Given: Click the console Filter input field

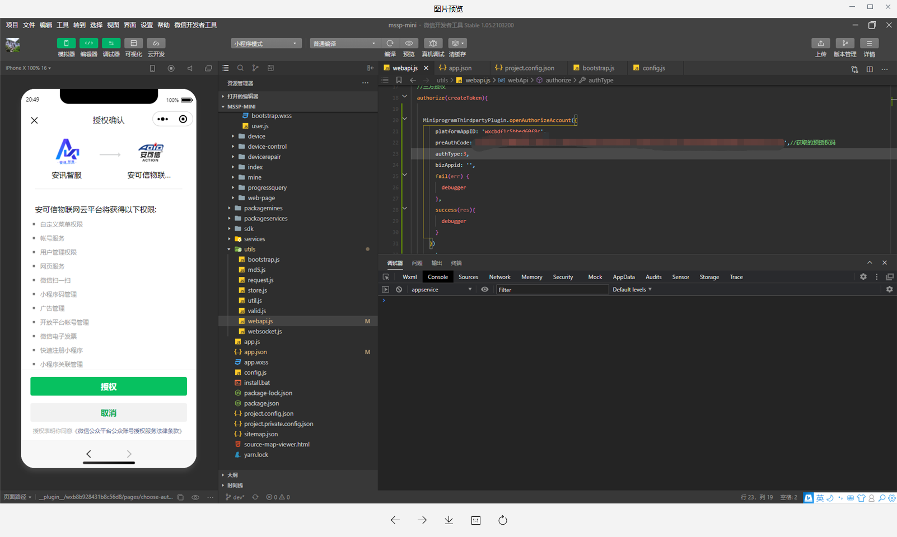Looking at the screenshot, I should [x=552, y=290].
